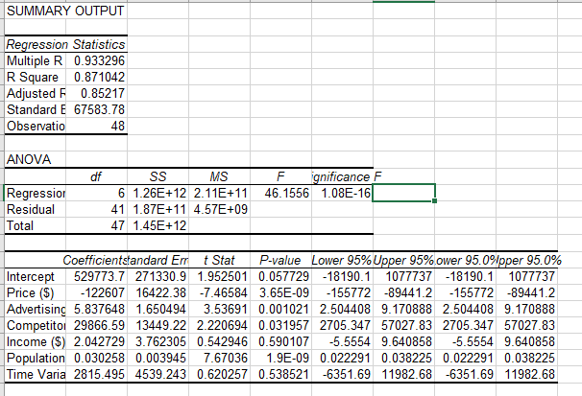Select Population P-value 1.9E-09
The width and height of the screenshot is (582, 396).
tap(281, 358)
